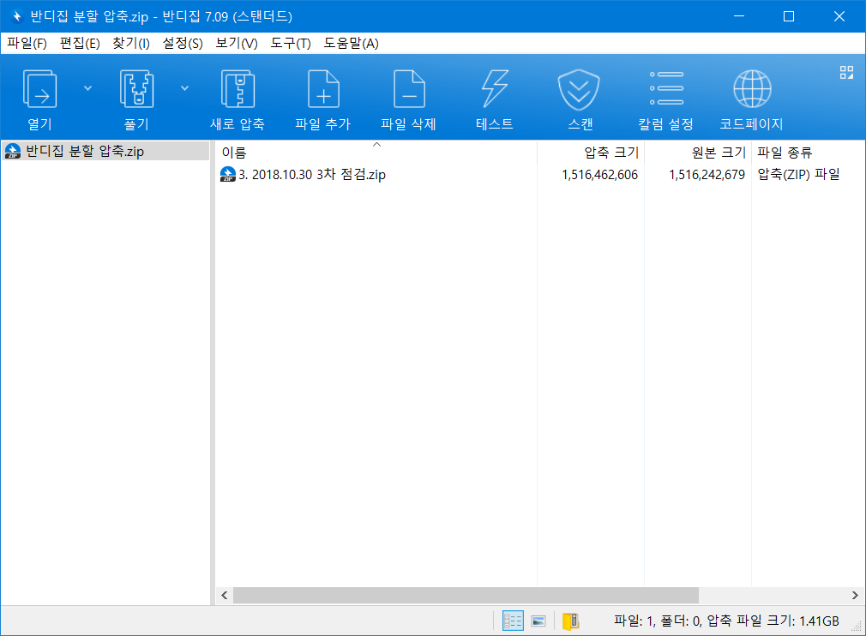The image size is (866, 636).
Task: Open the 파일(F) menu
Action: 27,43
